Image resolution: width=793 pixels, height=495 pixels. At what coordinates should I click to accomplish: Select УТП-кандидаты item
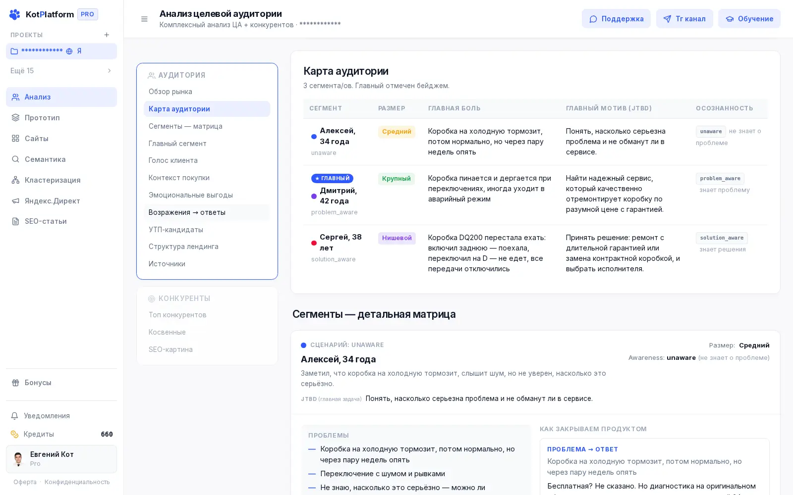pos(207,230)
